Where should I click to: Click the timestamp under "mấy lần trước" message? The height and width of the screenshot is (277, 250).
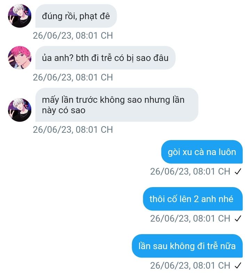(73, 130)
